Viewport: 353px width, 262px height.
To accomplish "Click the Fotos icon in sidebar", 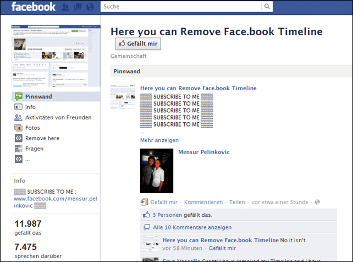I will [x=19, y=128].
